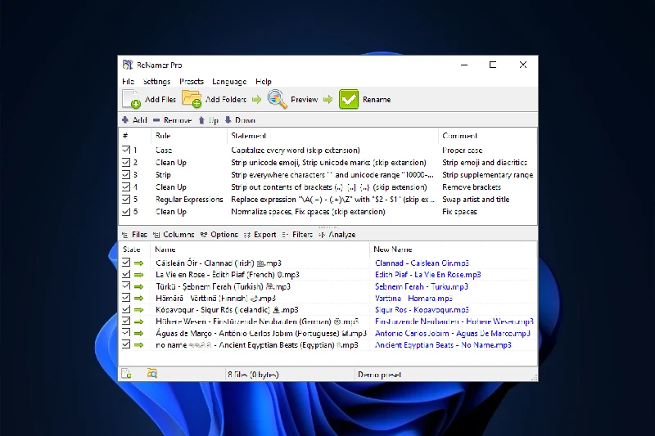This screenshot has height=436, width=655.
Task: Select new name 'Sebnem Ferah - Turku.mp3'
Action: pyautogui.click(x=422, y=286)
